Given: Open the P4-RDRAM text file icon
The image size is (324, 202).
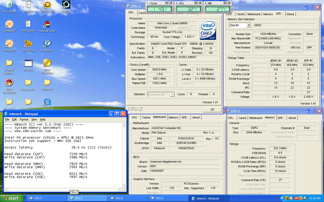Looking at the screenshot, I should pos(28,26).
